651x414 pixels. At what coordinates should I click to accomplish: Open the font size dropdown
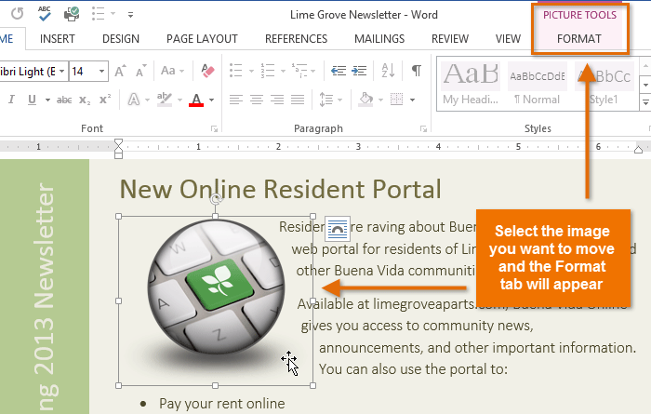pos(100,71)
